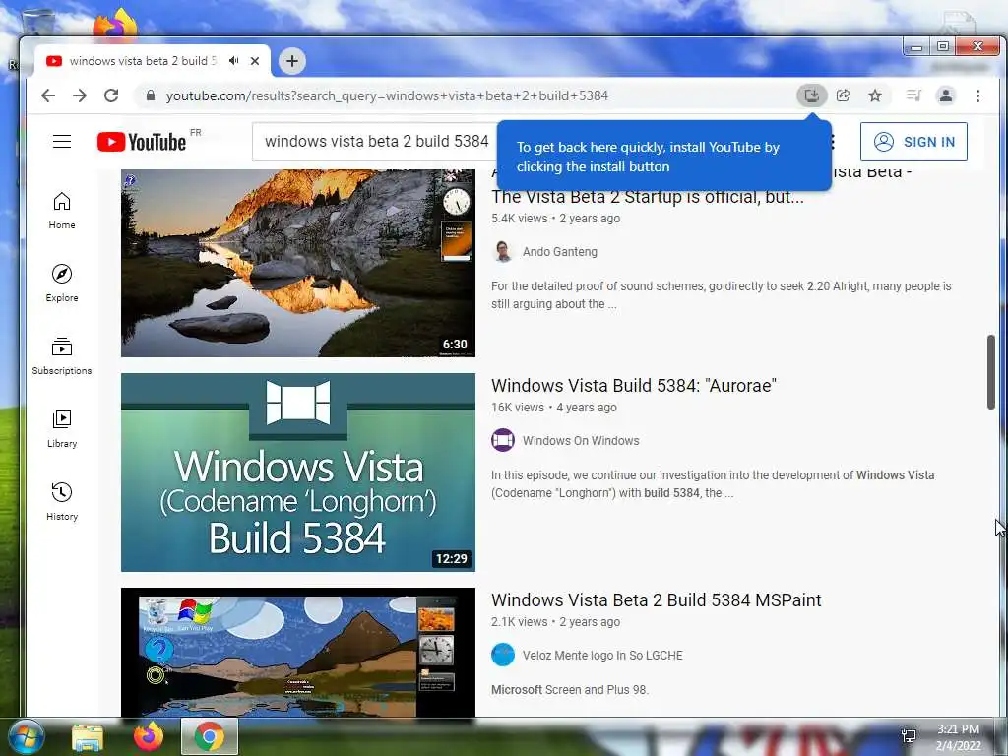Screen dimensions: 1008x756
Task: Click the "5.4K views • 2 years ago" text
Action: point(556,219)
